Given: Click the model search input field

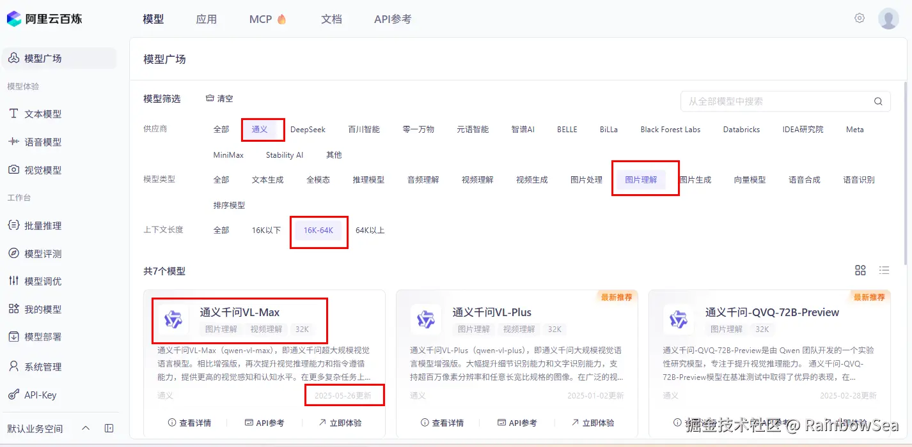Looking at the screenshot, I should point(785,102).
